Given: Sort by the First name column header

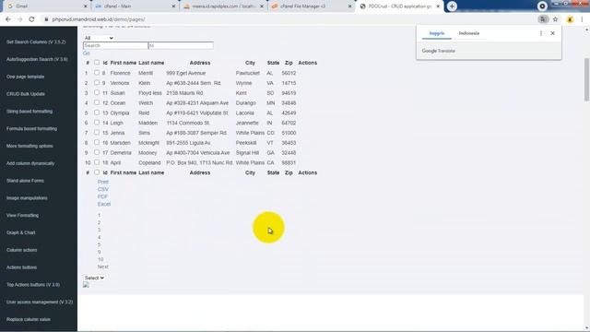Looking at the screenshot, I should click(123, 63).
